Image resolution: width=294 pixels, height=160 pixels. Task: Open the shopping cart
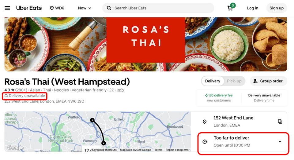[230, 8]
